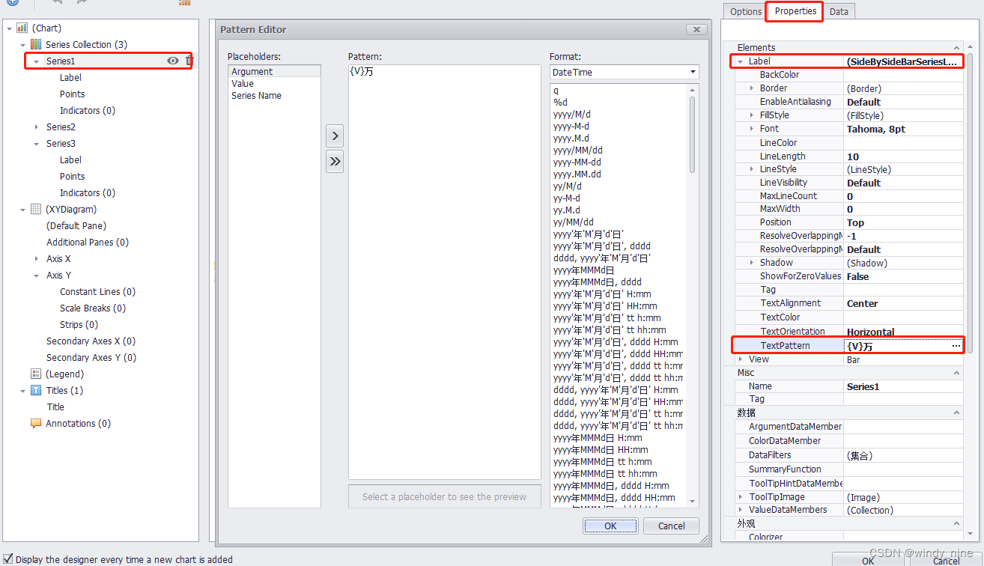Switch to the Options tab

745,11
